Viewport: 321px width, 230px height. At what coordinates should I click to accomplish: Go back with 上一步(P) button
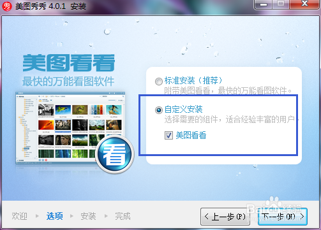coord(225,217)
